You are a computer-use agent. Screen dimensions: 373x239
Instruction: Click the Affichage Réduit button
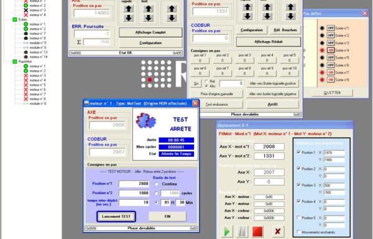[x=269, y=42]
